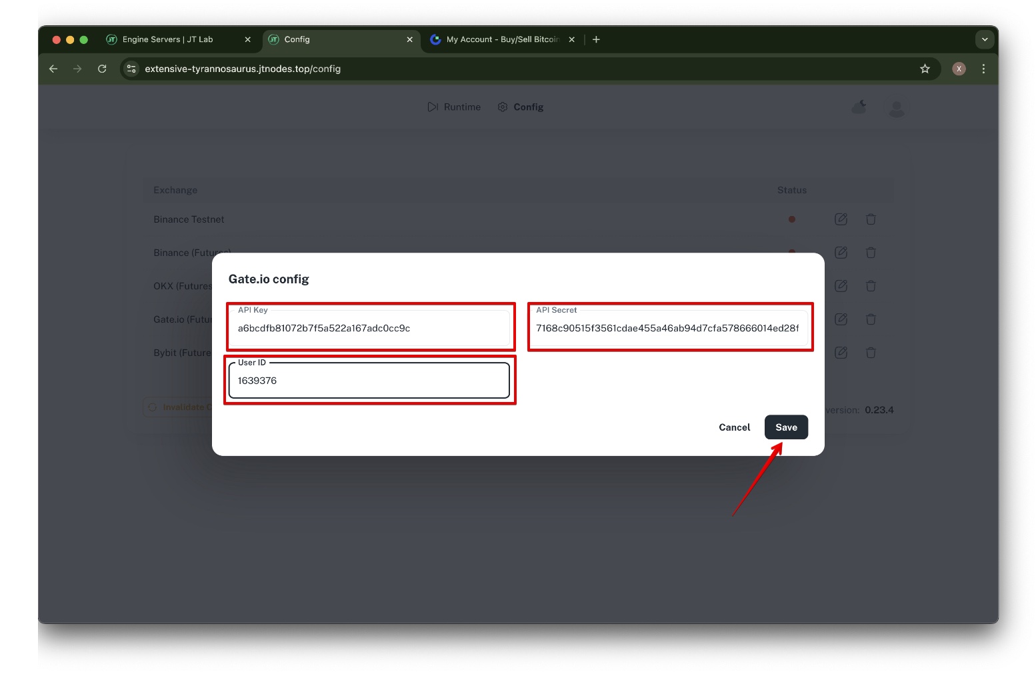Close the My Account browser tab
This screenshot has width=1036, height=674.
click(x=571, y=39)
